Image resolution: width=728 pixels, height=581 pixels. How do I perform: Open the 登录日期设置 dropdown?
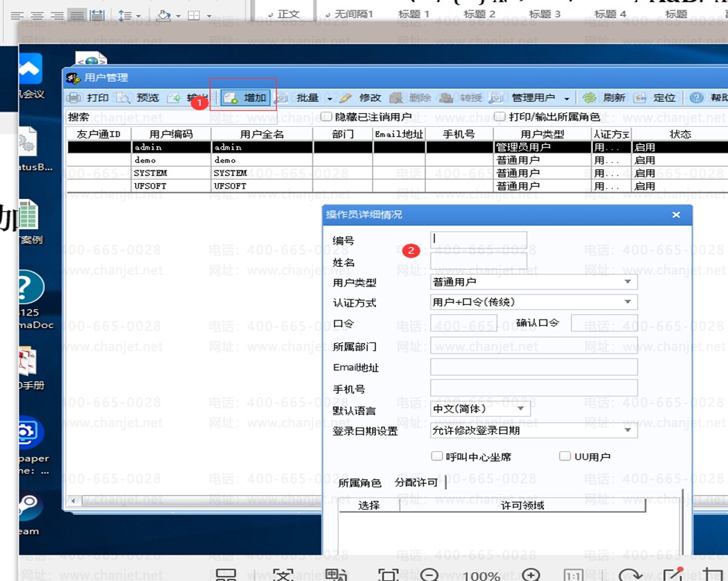[x=628, y=430]
